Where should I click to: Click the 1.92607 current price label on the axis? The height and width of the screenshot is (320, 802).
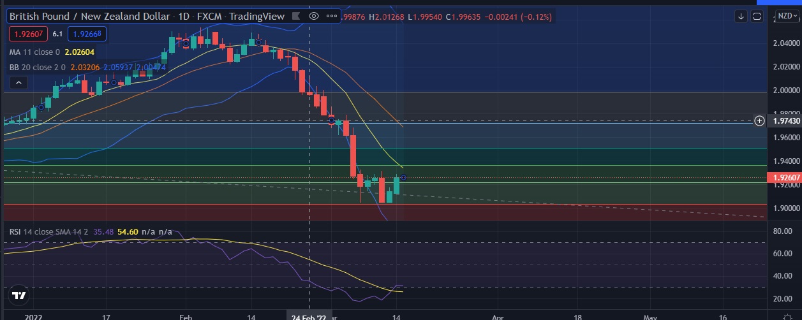pyautogui.click(x=786, y=177)
